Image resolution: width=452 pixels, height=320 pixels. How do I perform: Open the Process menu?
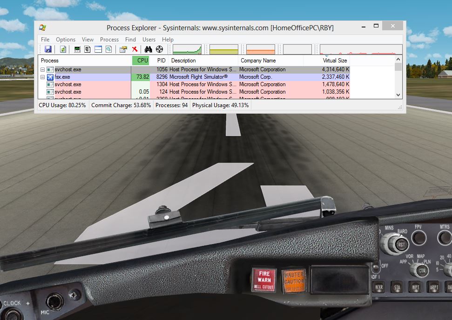[x=109, y=40]
